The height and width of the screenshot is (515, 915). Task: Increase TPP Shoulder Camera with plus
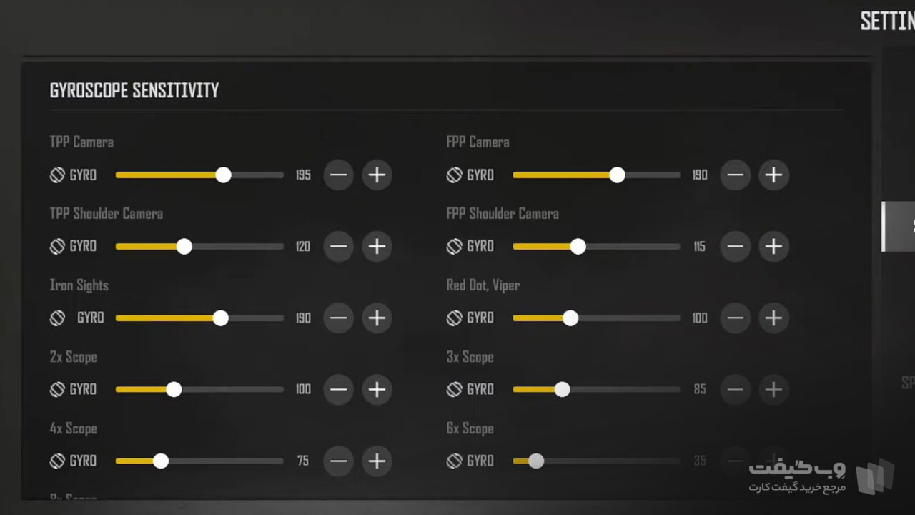[377, 246]
